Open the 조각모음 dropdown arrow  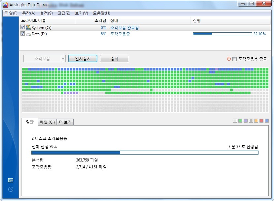point(63,58)
